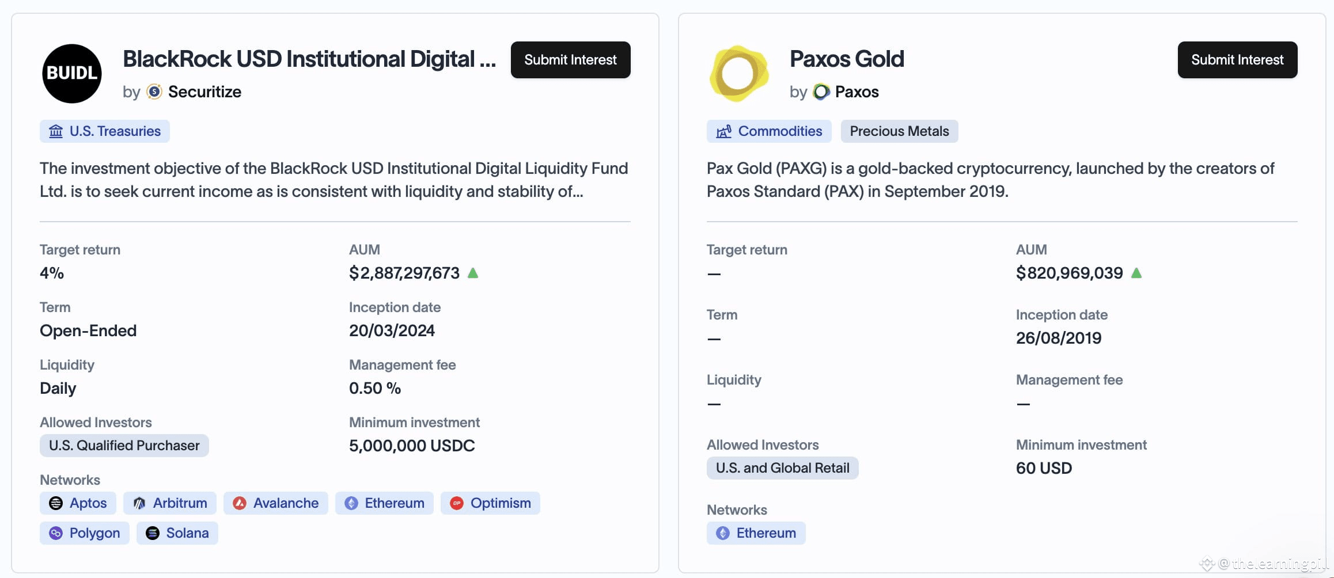The width and height of the screenshot is (1334, 578).
Task: Choose Ethereum network chip on BlackRock card
Action: coord(384,503)
